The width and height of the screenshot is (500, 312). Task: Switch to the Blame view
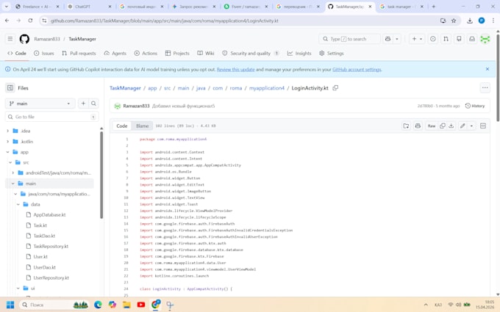(x=142, y=126)
